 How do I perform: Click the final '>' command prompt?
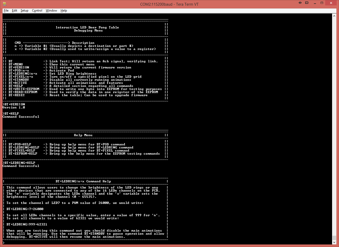click(x=4, y=243)
